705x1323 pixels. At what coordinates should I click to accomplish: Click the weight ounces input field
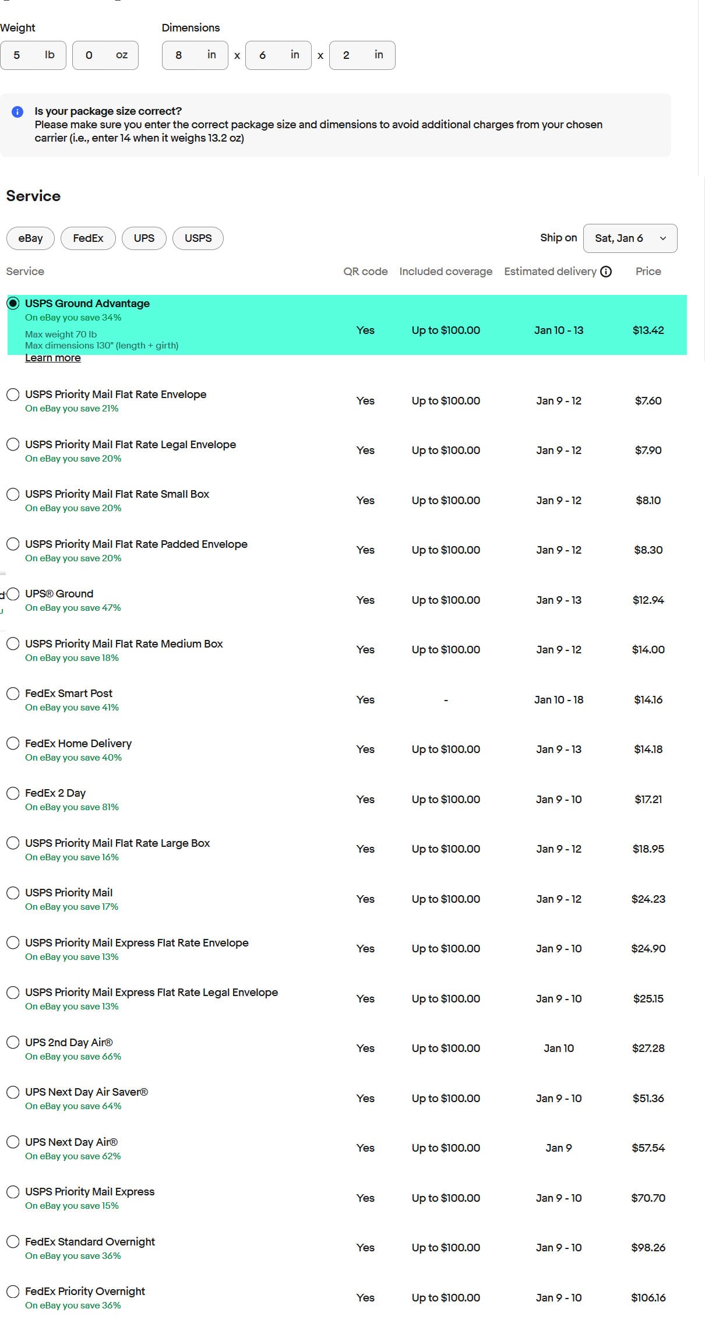click(x=105, y=55)
